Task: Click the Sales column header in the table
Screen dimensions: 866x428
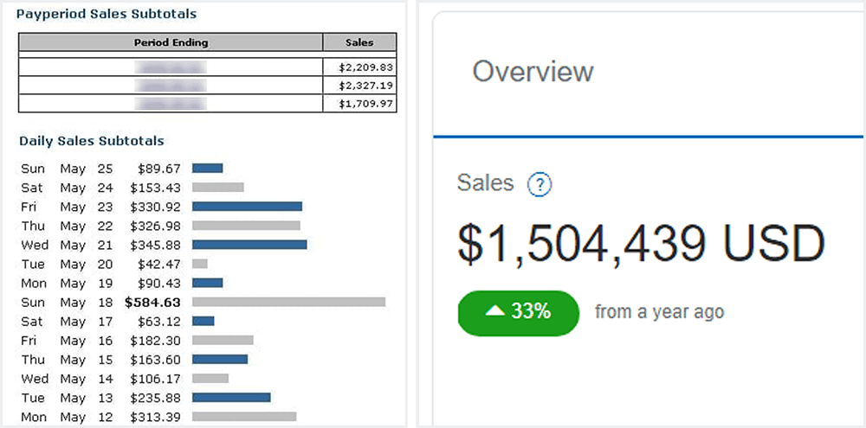Action: pos(359,42)
